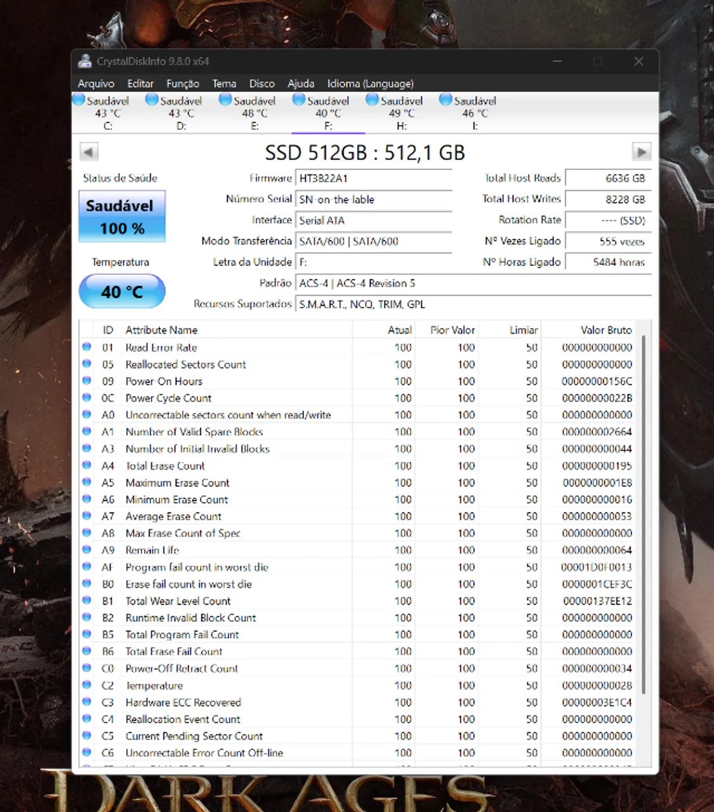Select the Maximum Erase Count row
The width and height of the screenshot is (714, 812).
tap(357, 483)
